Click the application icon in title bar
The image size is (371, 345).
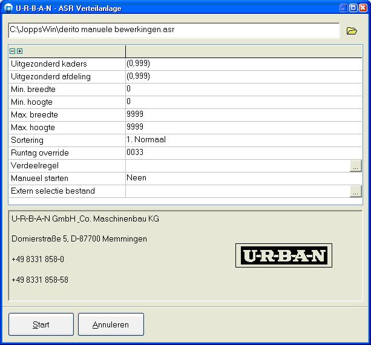click(8, 8)
